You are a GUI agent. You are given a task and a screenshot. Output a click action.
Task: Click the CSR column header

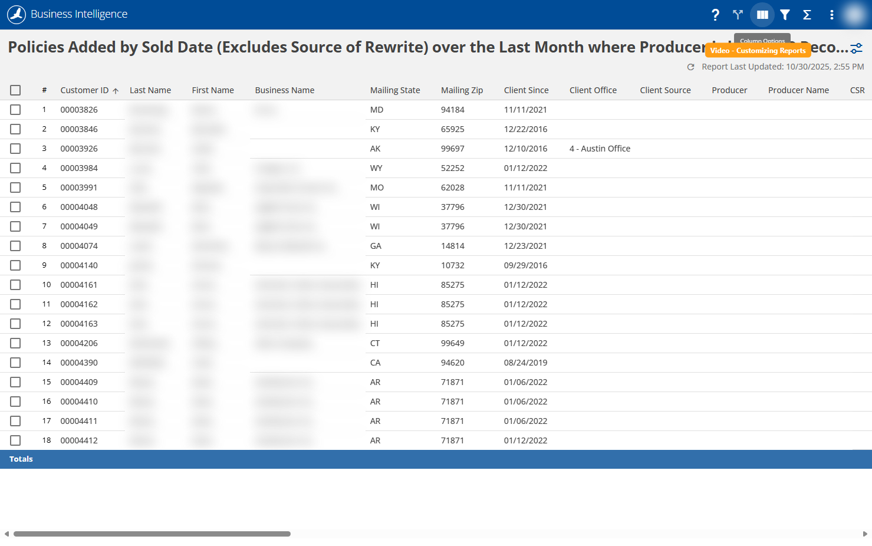(x=857, y=90)
